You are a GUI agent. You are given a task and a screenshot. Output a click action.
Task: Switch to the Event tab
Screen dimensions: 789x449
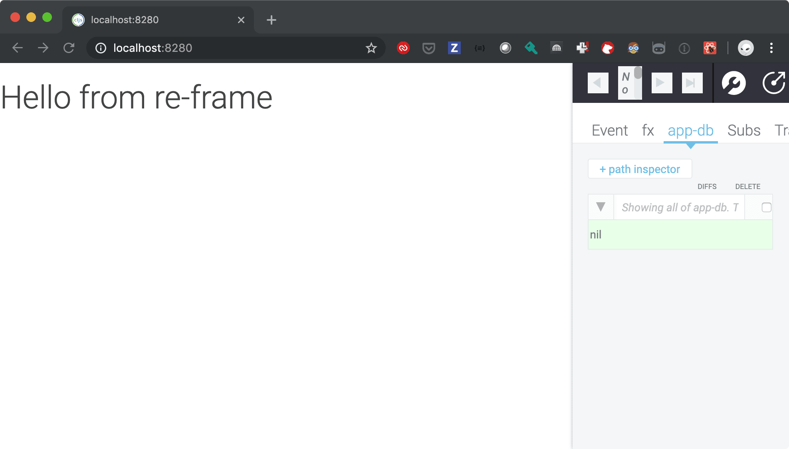(610, 130)
